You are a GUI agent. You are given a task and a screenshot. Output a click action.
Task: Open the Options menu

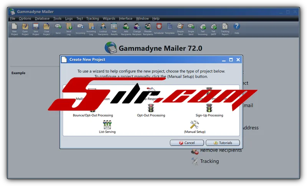coord(25,18)
